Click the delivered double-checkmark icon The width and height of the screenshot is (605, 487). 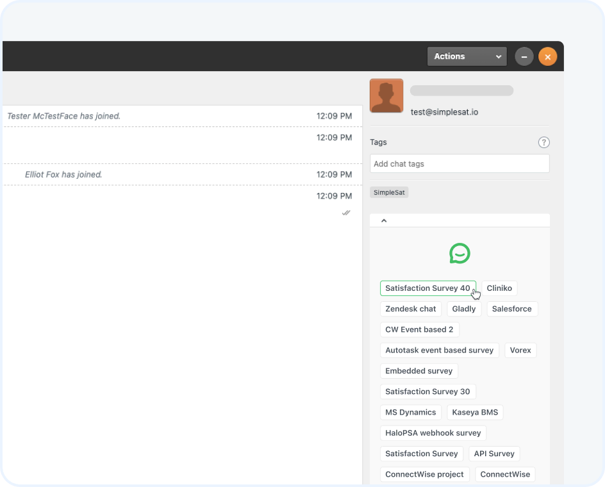point(346,212)
